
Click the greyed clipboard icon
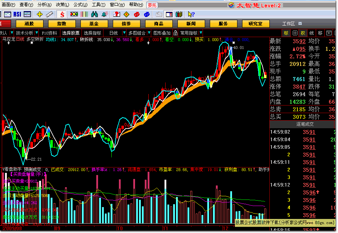coord(159,14)
